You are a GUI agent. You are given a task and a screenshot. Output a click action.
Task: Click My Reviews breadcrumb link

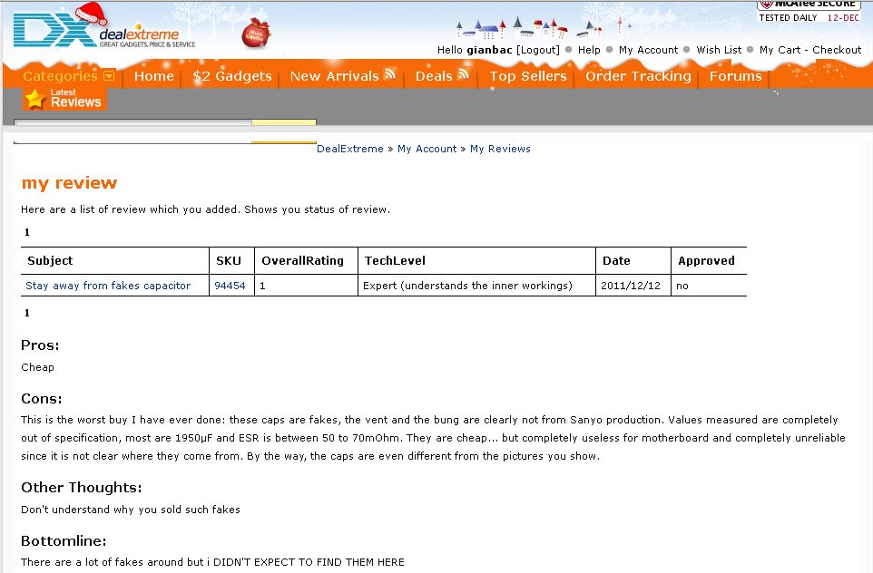500,149
